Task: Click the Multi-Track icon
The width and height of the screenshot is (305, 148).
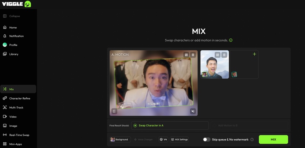Action: pyautogui.click(x=5, y=107)
